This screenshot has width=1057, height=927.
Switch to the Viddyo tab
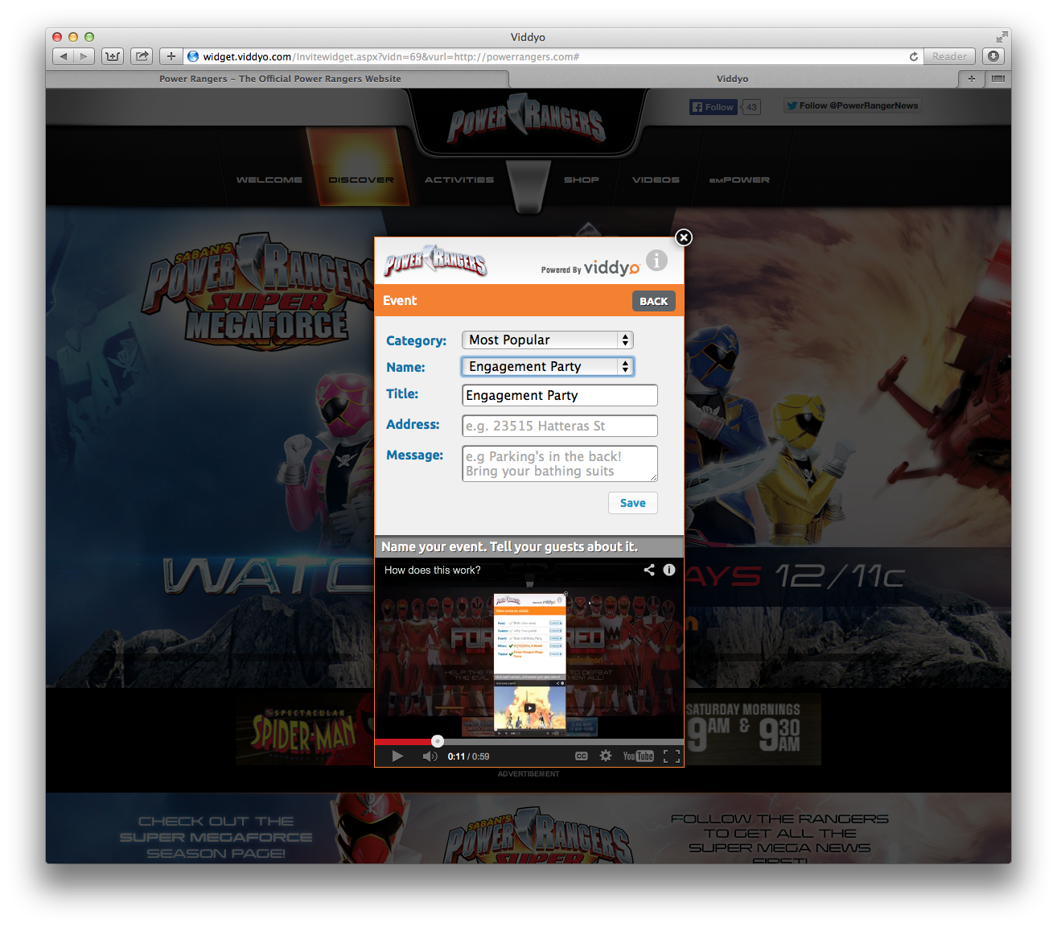point(732,79)
